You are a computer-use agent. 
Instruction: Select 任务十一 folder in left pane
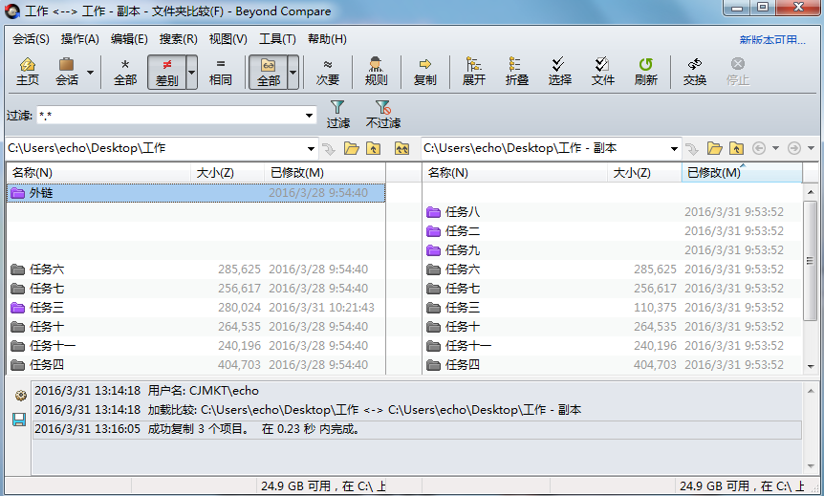pyautogui.click(x=196, y=346)
